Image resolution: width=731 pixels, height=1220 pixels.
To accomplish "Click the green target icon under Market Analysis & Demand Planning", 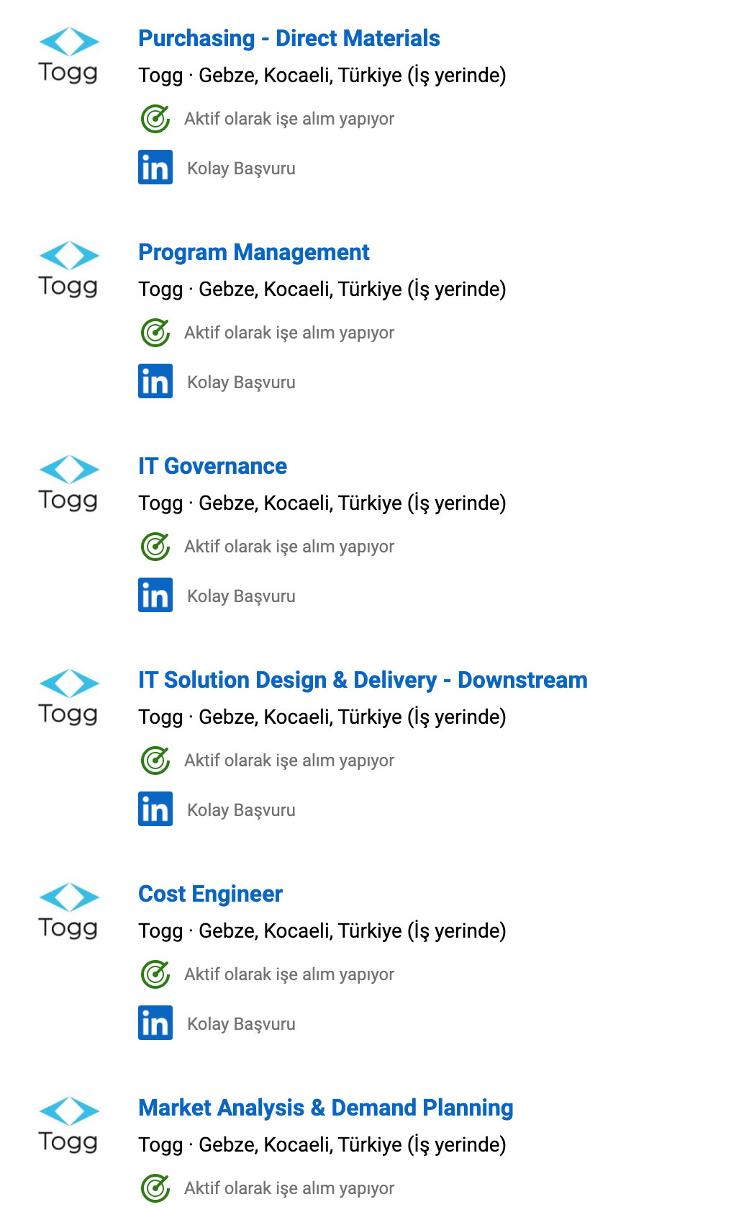I will pyautogui.click(x=155, y=1188).
